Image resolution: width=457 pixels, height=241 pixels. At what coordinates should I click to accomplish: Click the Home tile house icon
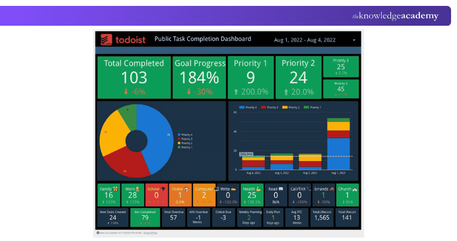click(x=186, y=189)
